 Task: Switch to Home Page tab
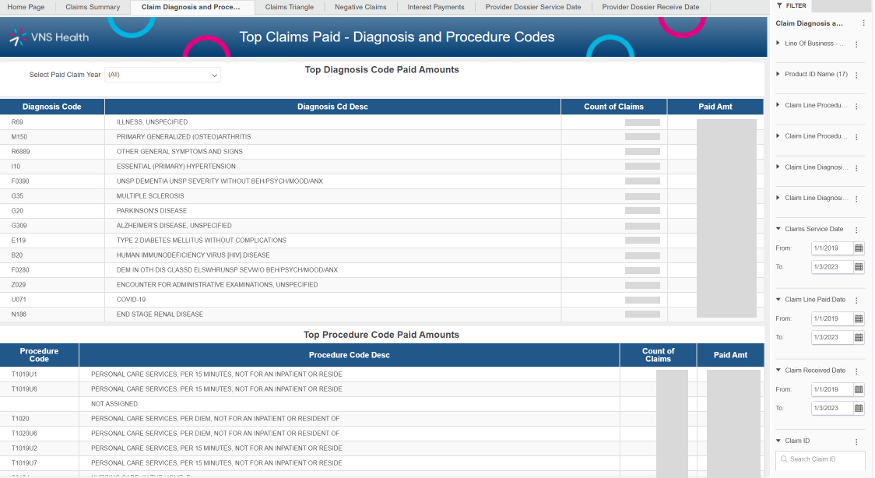[26, 7]
